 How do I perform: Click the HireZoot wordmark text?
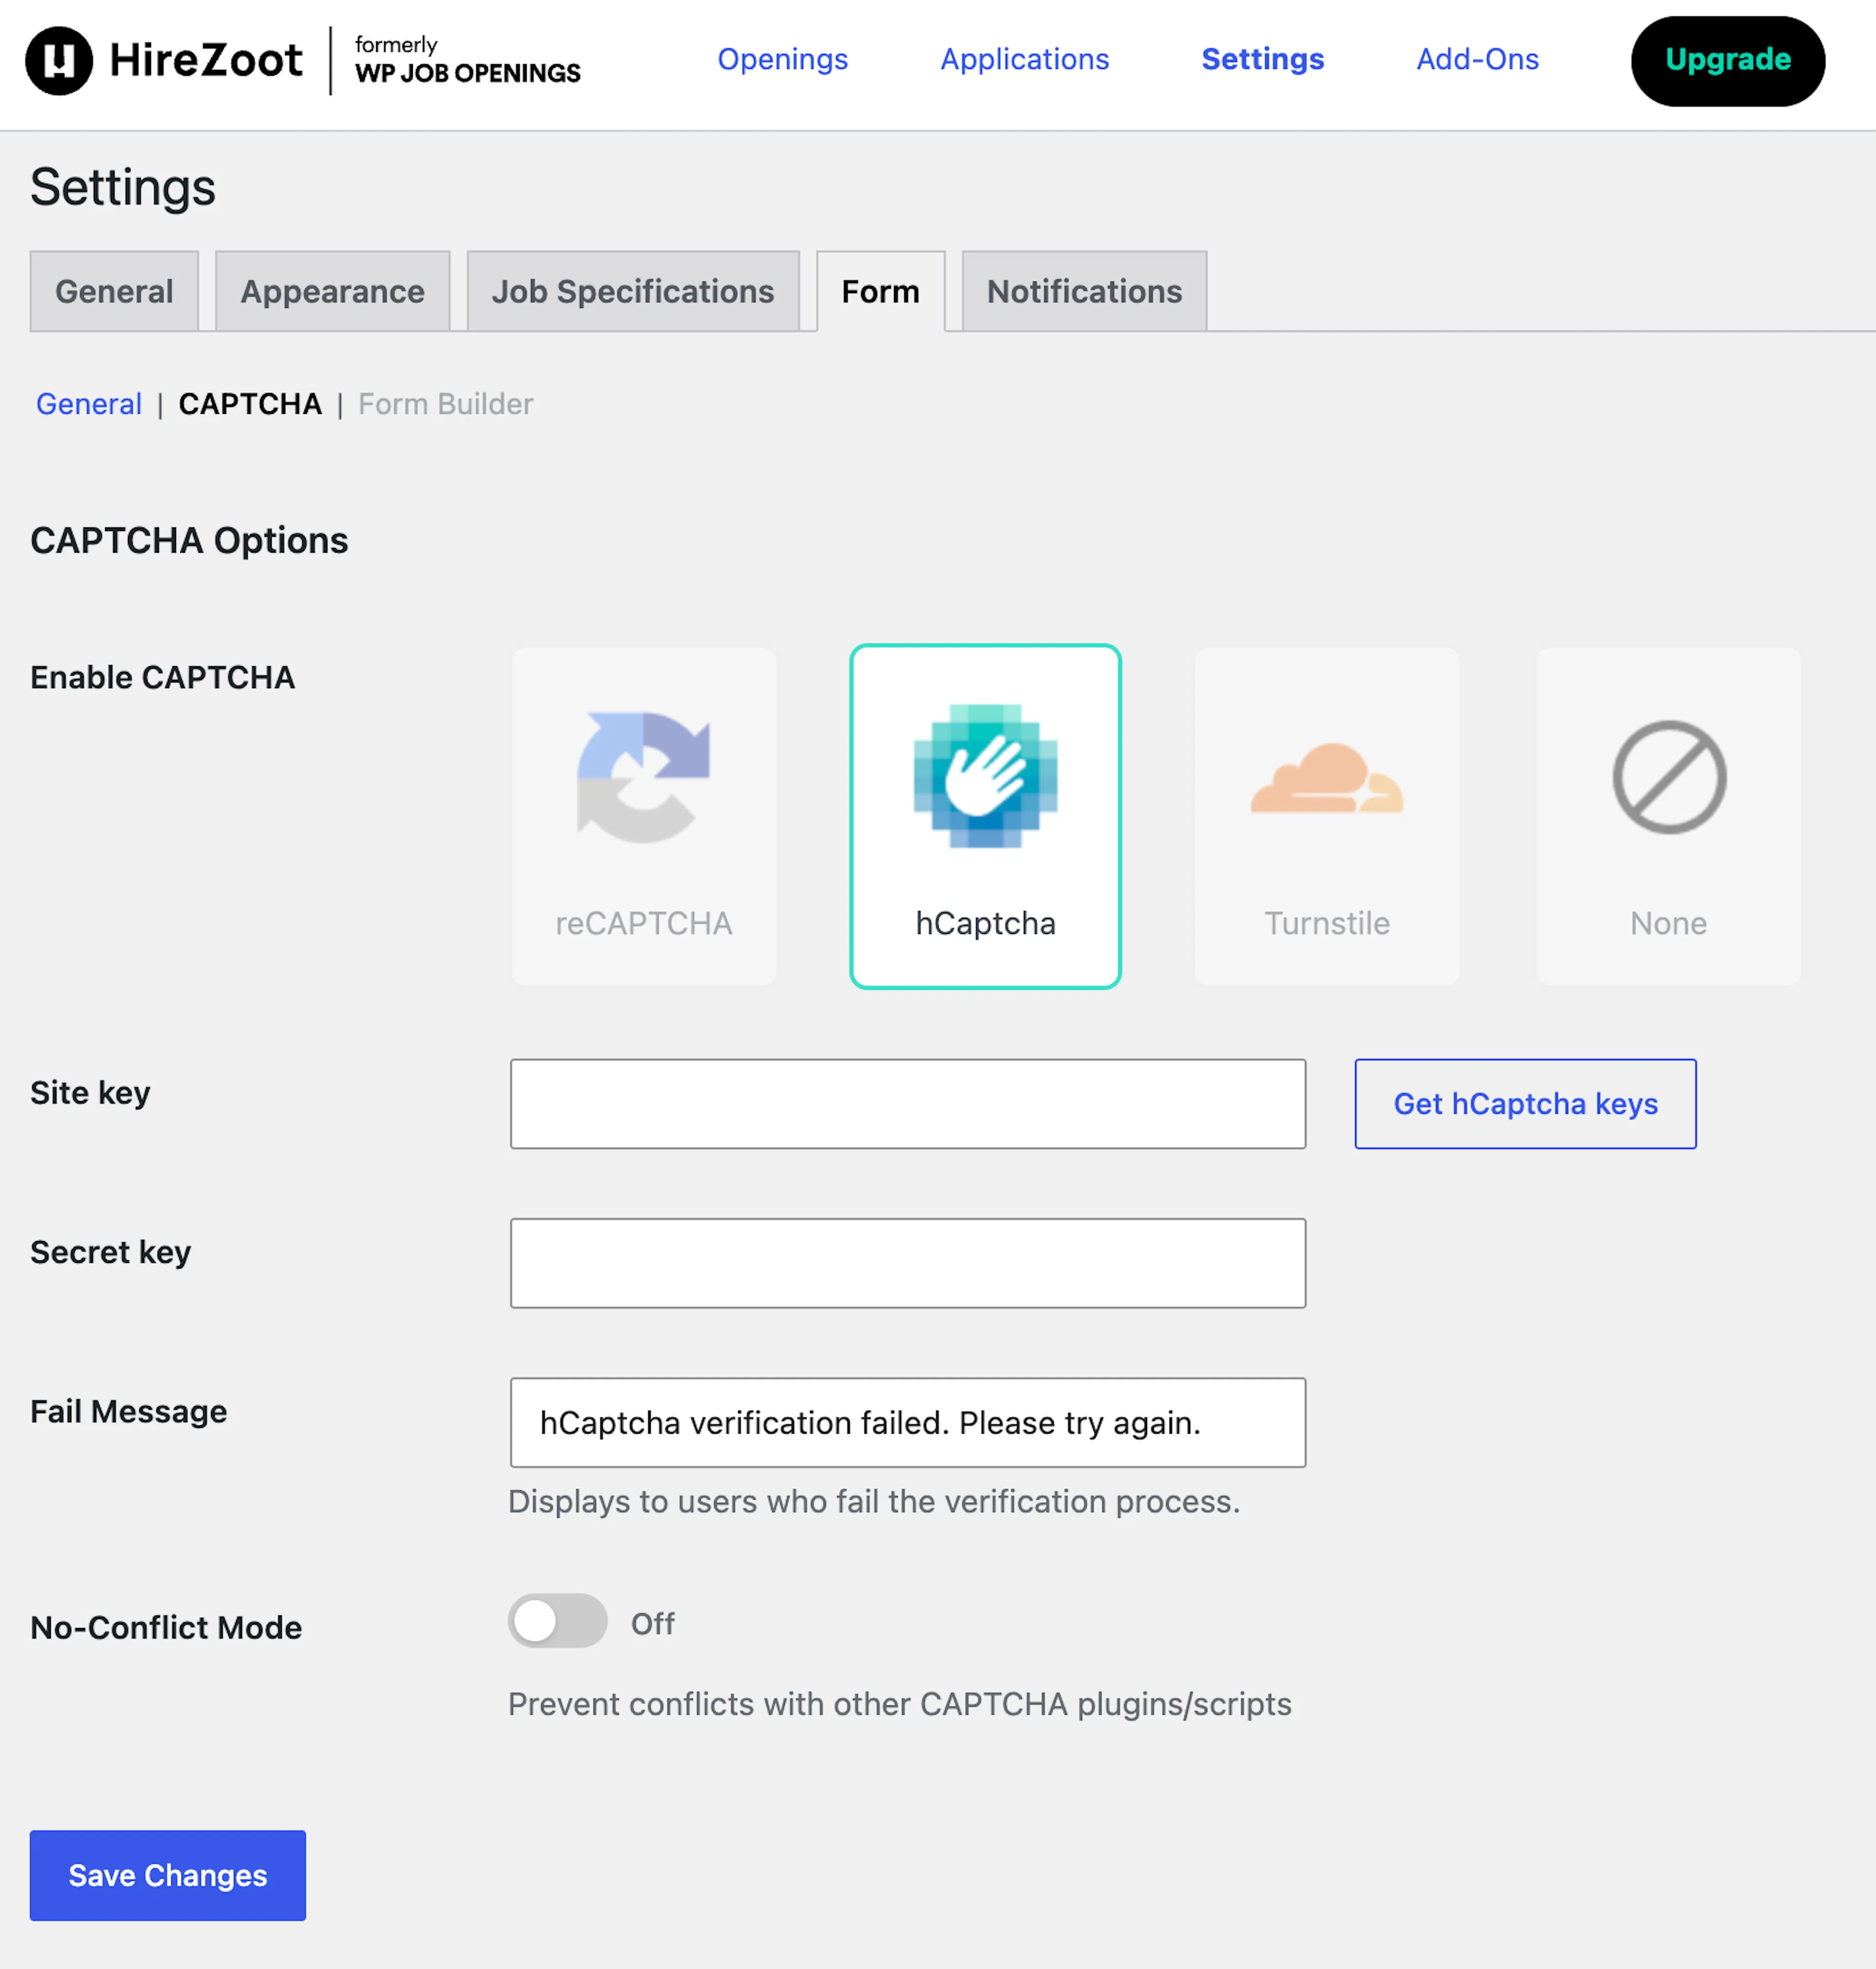(x=205, y=60)
